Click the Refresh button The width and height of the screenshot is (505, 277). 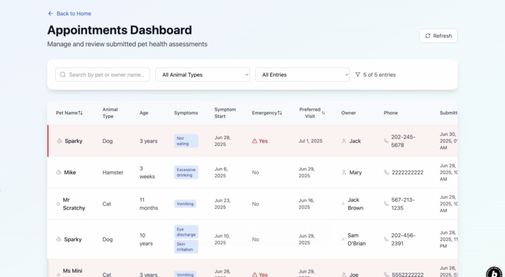click(439, 36)
